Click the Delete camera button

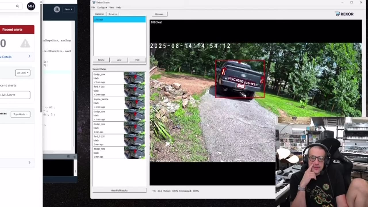tap(101, 60)
